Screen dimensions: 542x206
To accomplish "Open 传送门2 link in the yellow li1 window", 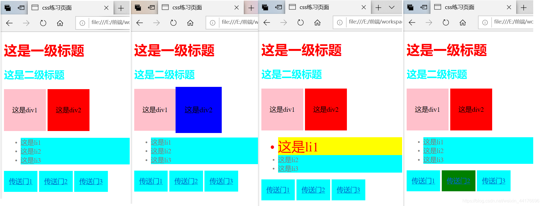I will click(313, 190).
